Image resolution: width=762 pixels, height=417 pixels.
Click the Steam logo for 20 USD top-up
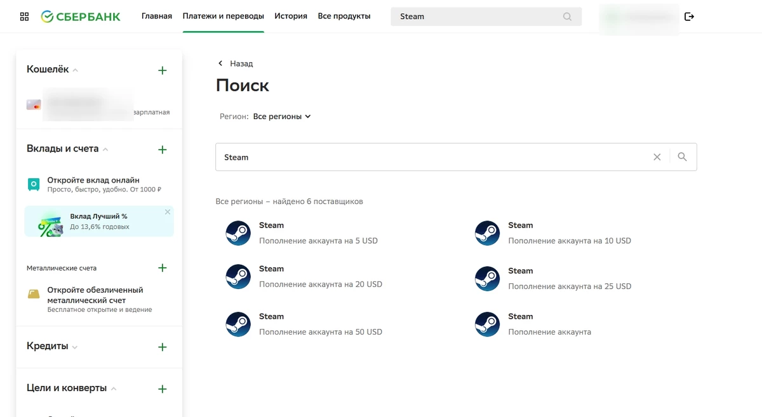click(x=239, y=277)
